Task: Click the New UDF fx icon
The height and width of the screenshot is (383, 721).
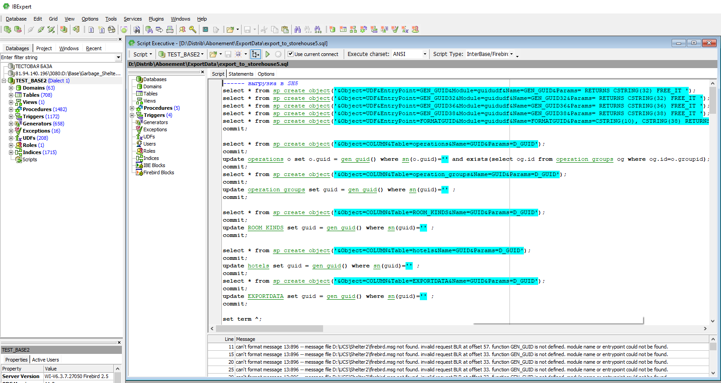Action: 405,30
